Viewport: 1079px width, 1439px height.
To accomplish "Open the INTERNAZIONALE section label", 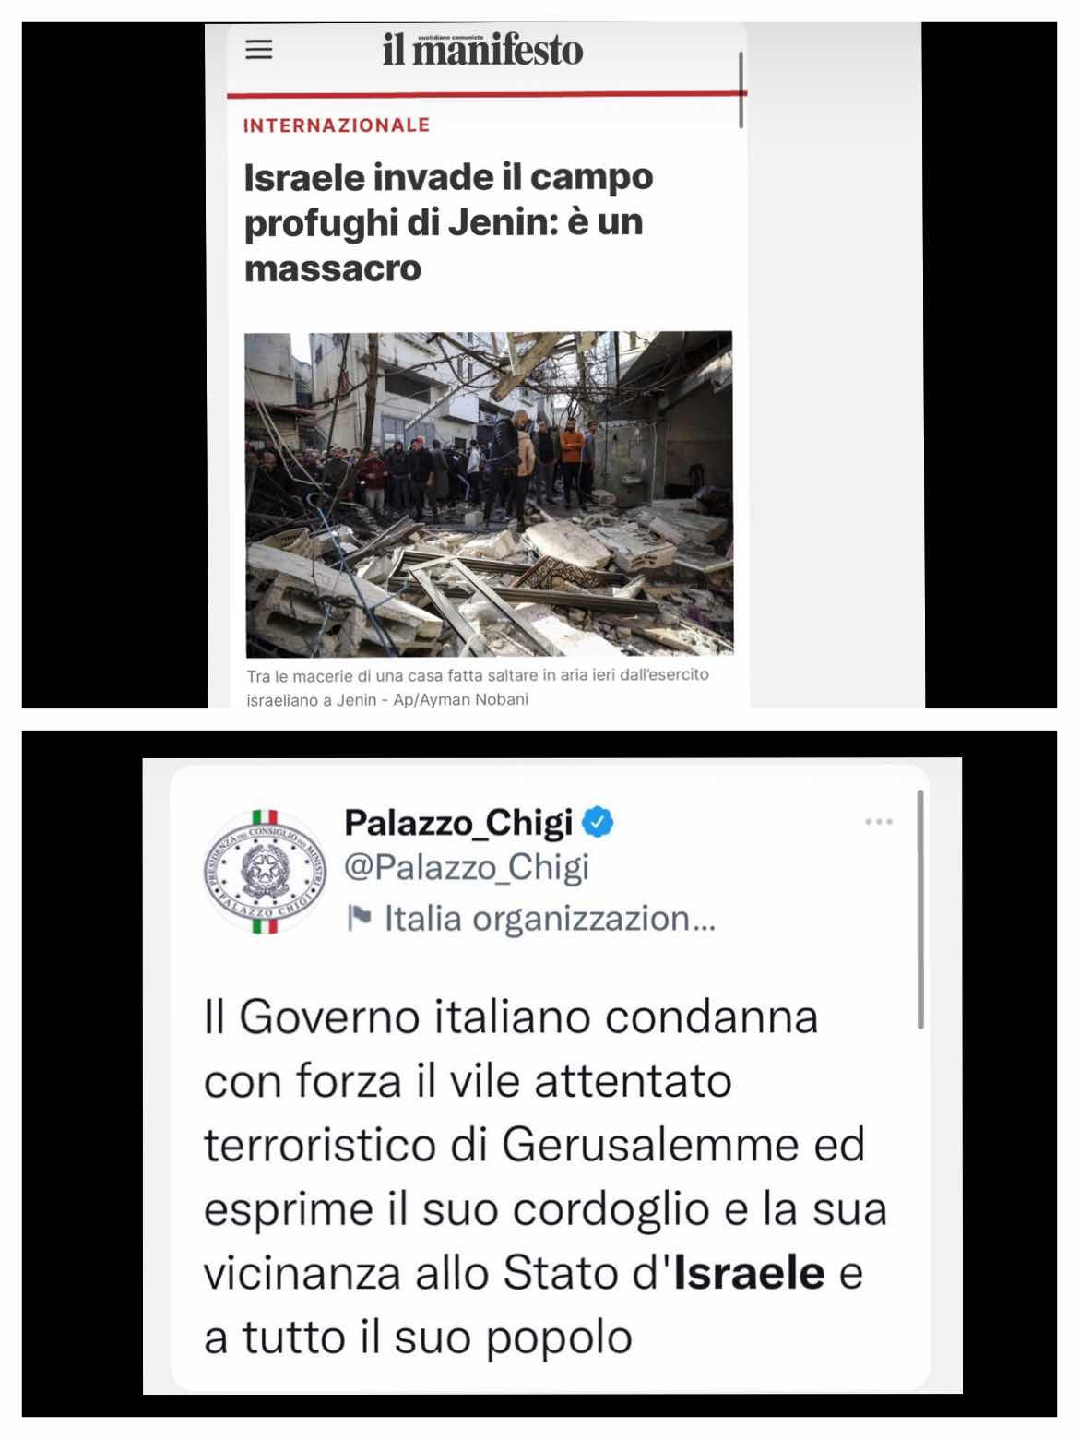I will [337, 125].
